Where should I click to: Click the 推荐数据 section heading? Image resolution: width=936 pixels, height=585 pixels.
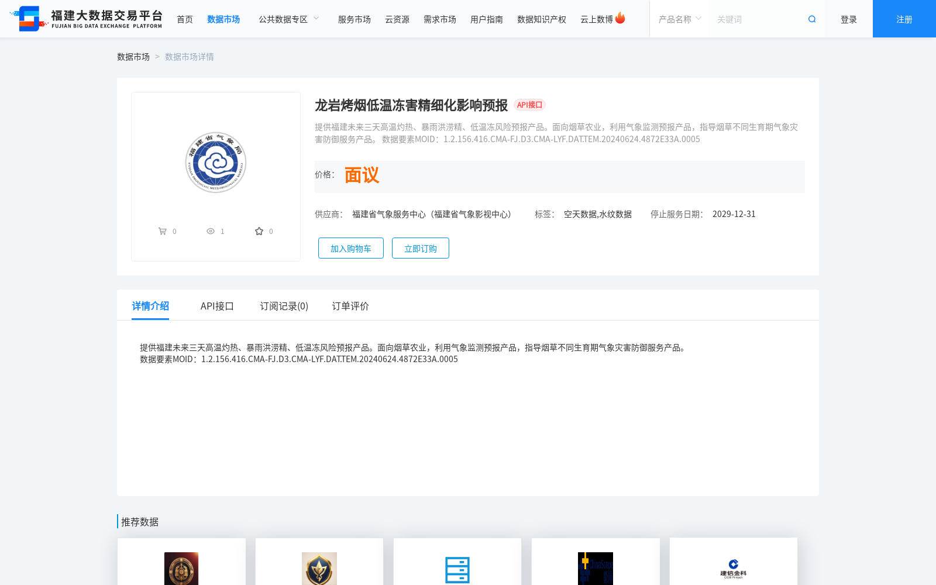point(140,522)
